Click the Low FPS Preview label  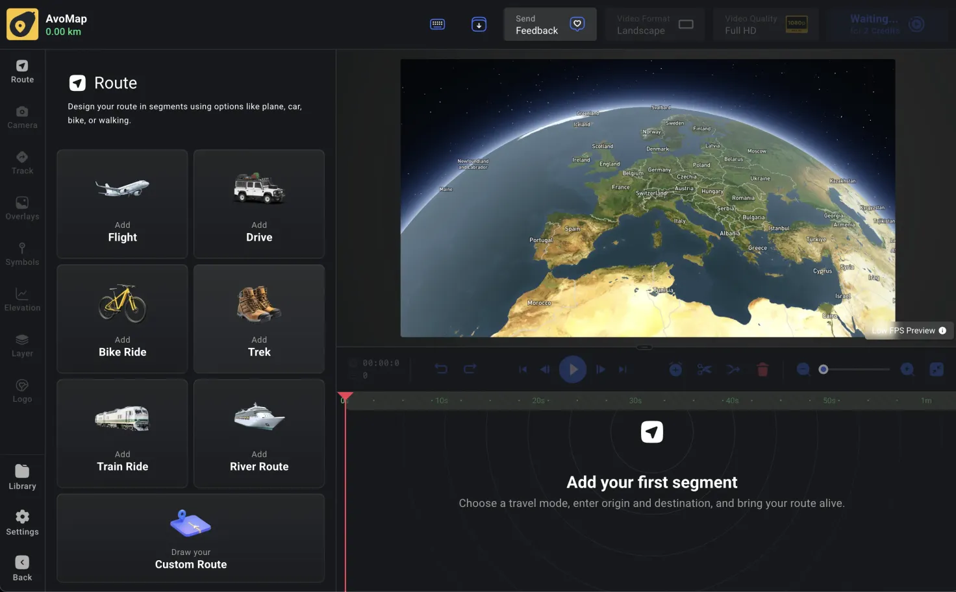903,330
